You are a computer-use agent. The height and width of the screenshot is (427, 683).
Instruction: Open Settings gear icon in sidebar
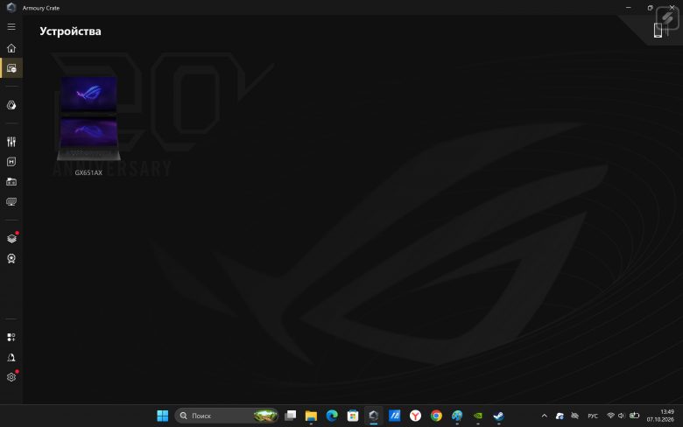tap(11, 377)
